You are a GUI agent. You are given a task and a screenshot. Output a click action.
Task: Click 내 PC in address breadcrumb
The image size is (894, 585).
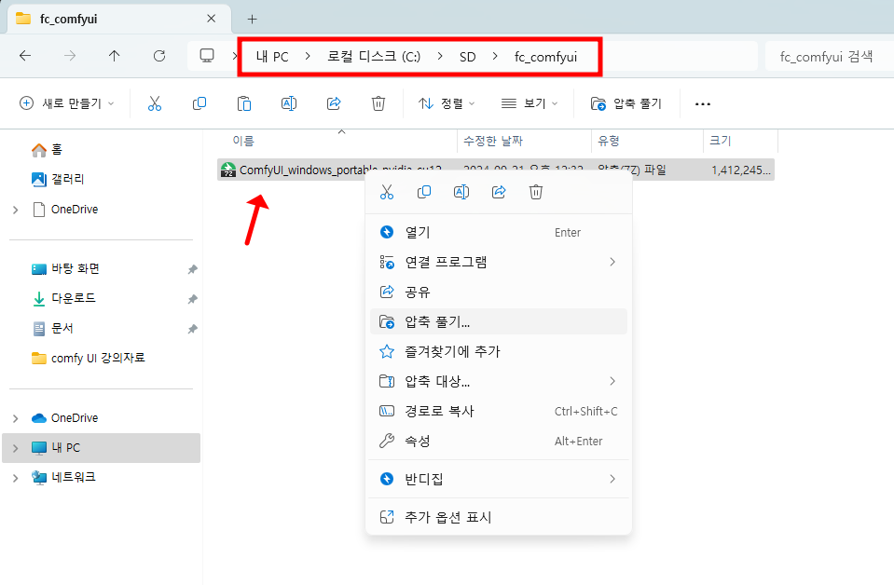tap(272, 57)
